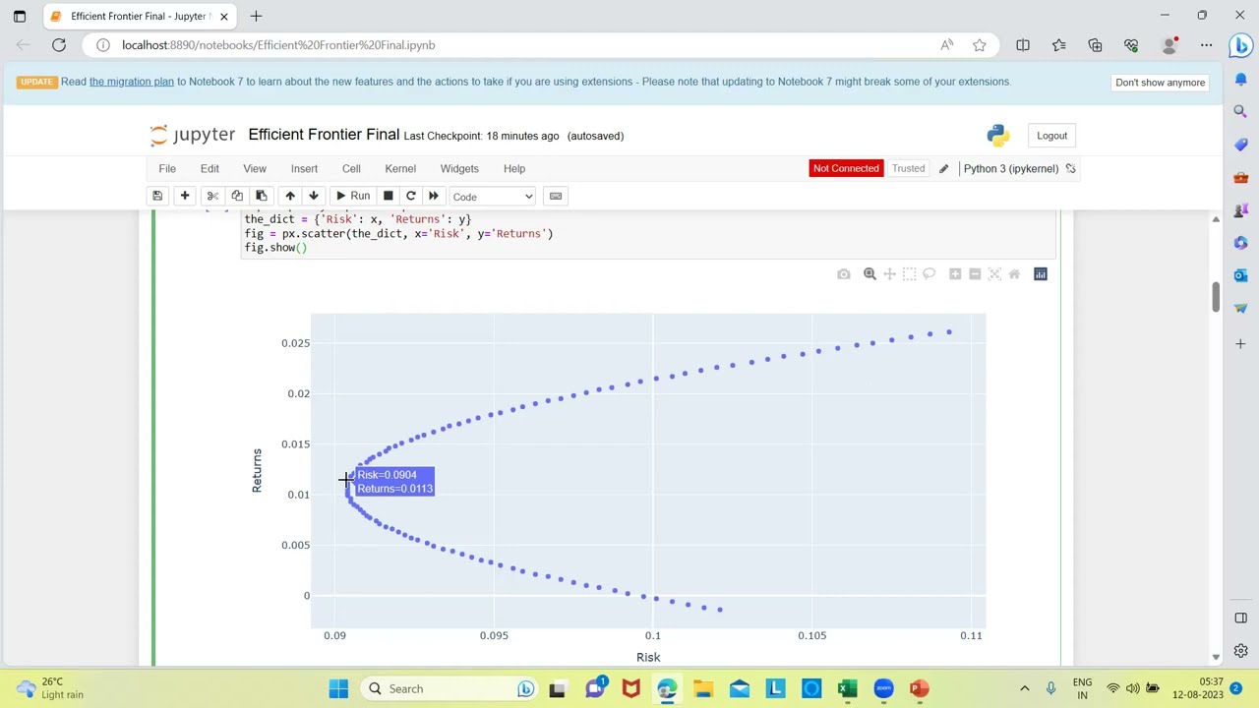
Task: Restart kernel and run all cells
Action: click(434, 196)
